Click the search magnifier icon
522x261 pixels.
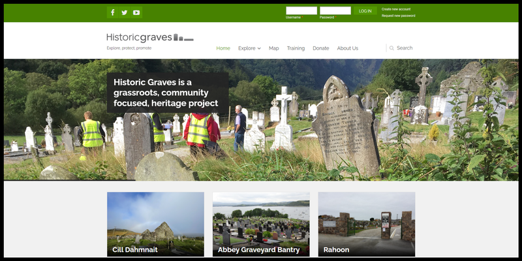pos(392,48)
